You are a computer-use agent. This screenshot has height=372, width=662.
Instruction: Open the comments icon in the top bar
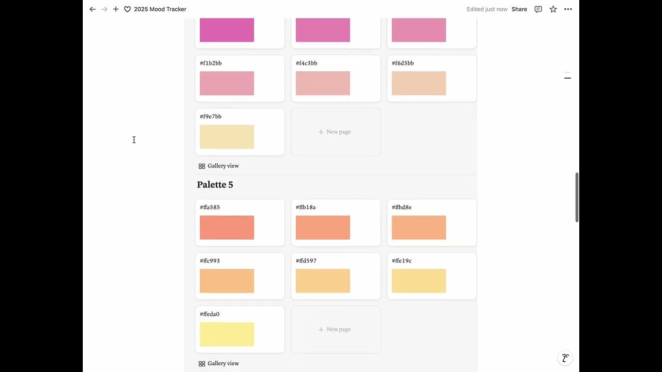click(x=538, y=9)
